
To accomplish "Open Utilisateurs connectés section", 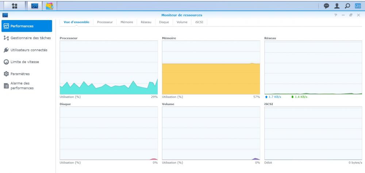I will [27, 50].
